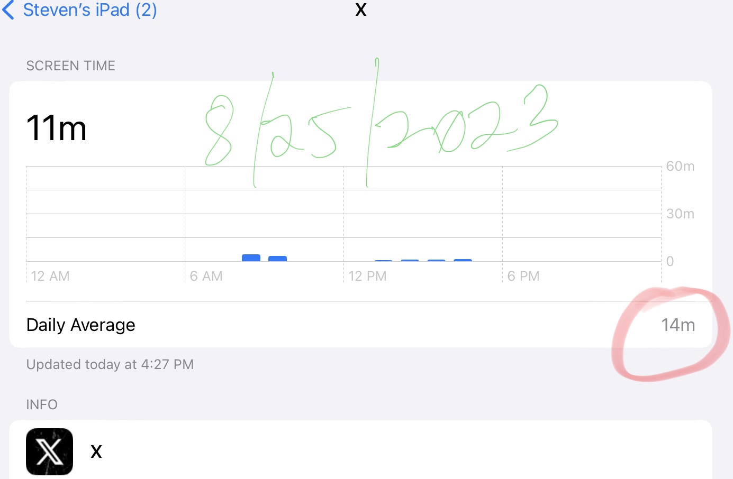
Task: Click the Updated today at 4:27 PM text
Action: click(110, 364)
